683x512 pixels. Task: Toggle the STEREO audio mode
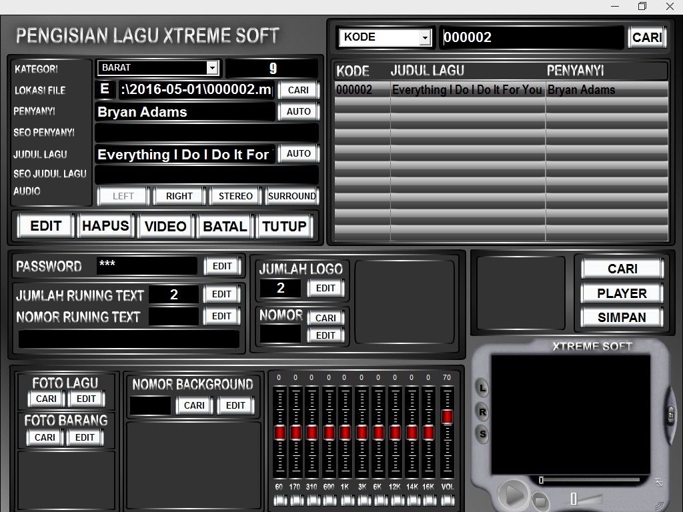point(234,195)
